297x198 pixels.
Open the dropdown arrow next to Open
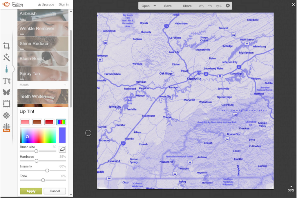[155, 6]
